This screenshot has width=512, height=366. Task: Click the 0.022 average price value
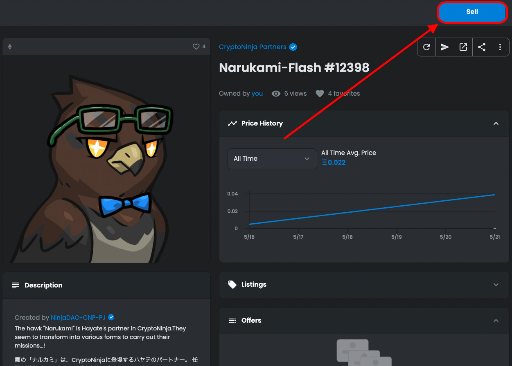(x=334, y=163)
